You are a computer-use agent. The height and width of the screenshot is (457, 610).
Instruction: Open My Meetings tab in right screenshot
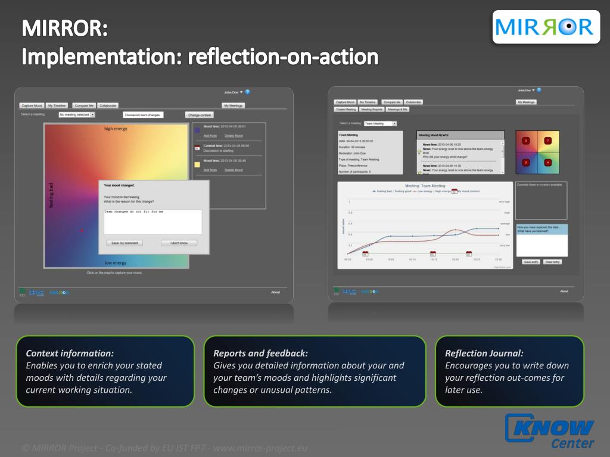pos(527,102)
